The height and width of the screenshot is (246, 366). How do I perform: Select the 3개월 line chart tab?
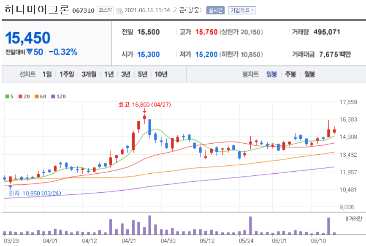click(89, 74)
